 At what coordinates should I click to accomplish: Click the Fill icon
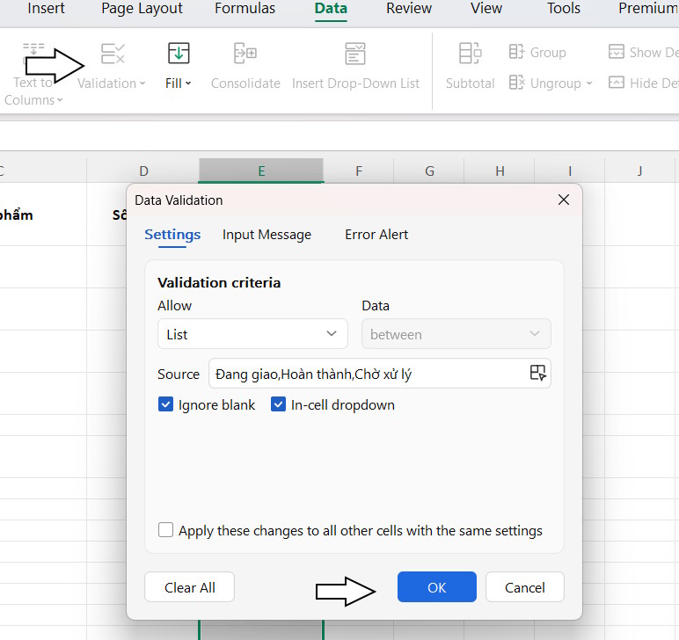coord(179,54)
